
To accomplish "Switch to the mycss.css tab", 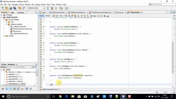I will click(x=120, y=13).
